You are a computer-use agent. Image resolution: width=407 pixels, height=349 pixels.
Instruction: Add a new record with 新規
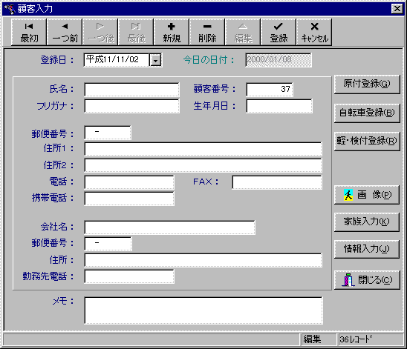click(x=172, y=32)
